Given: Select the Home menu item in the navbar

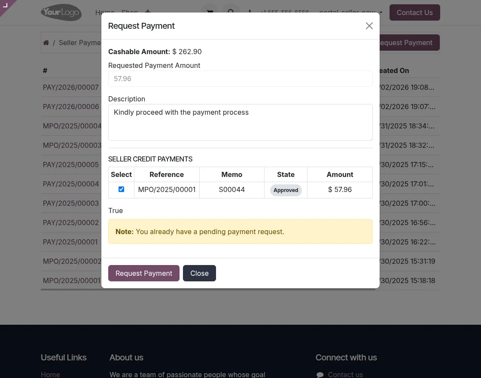Looking at the screenshot, I should 104,12.
